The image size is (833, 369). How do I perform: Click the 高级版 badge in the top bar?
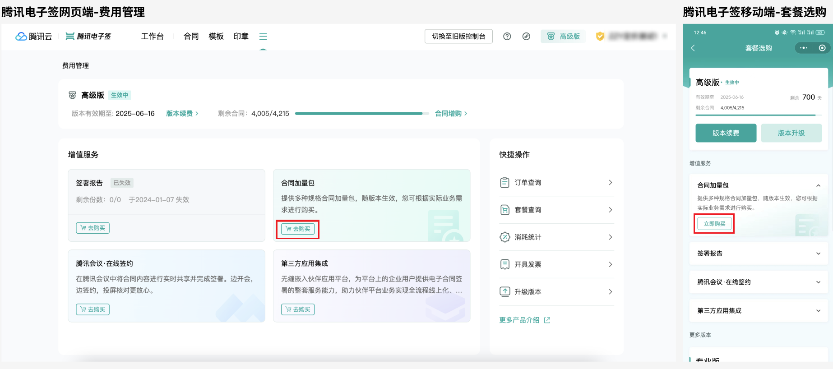563,37
